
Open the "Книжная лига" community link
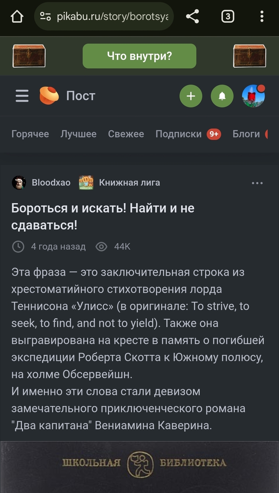pos(130,183)
